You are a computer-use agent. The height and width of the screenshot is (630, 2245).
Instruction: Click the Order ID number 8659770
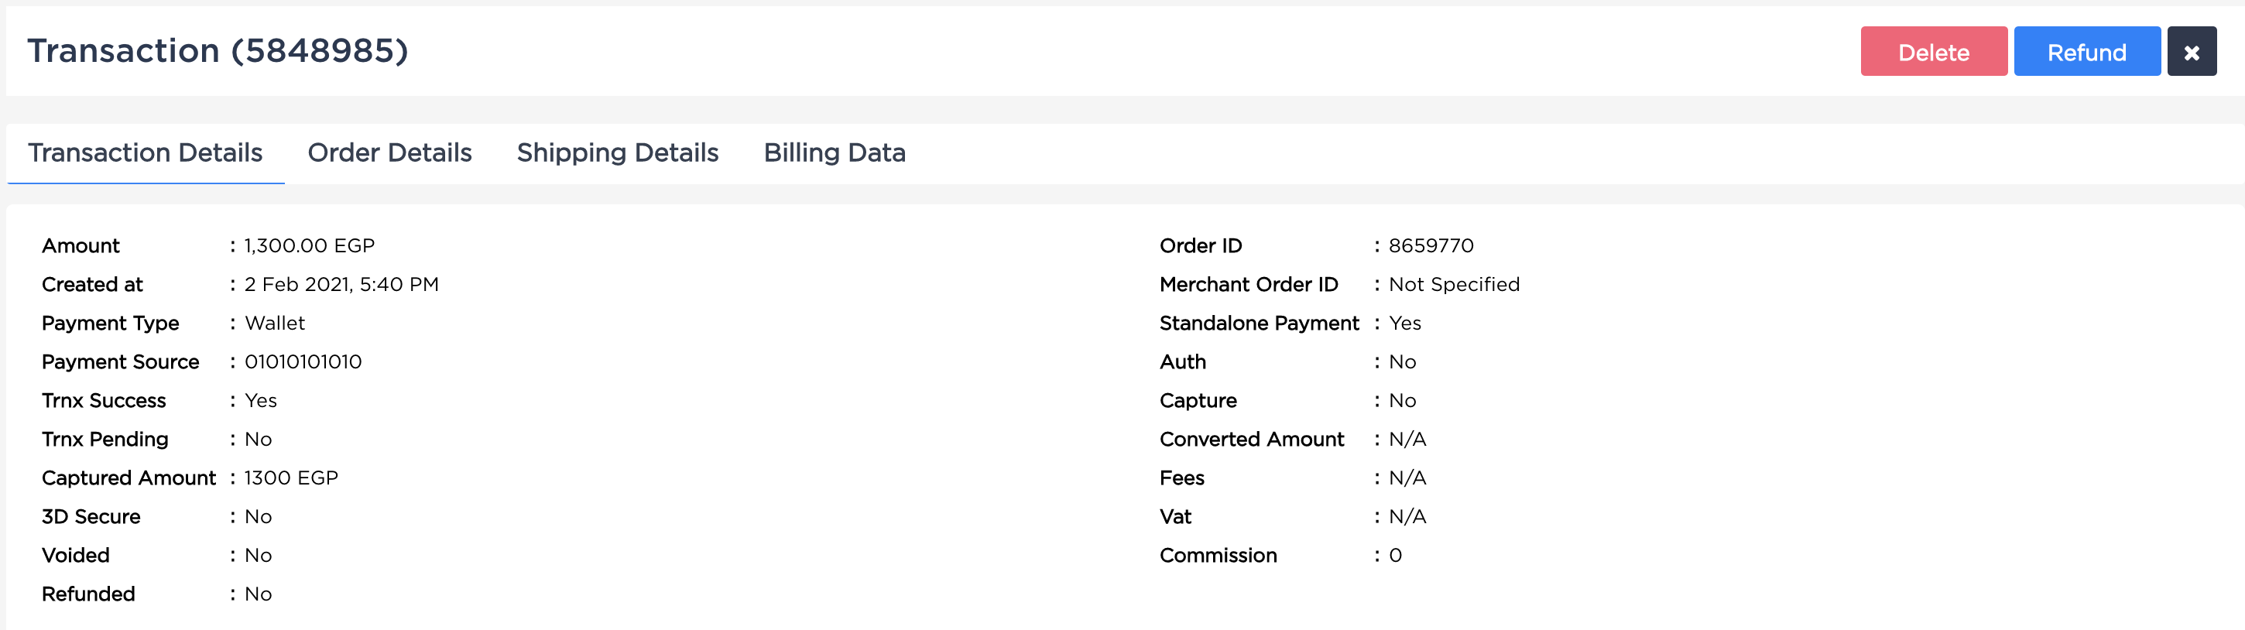(1431, 245)
